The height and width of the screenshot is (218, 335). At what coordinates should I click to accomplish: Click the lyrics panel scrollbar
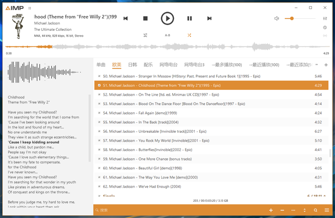click(90, 128)
